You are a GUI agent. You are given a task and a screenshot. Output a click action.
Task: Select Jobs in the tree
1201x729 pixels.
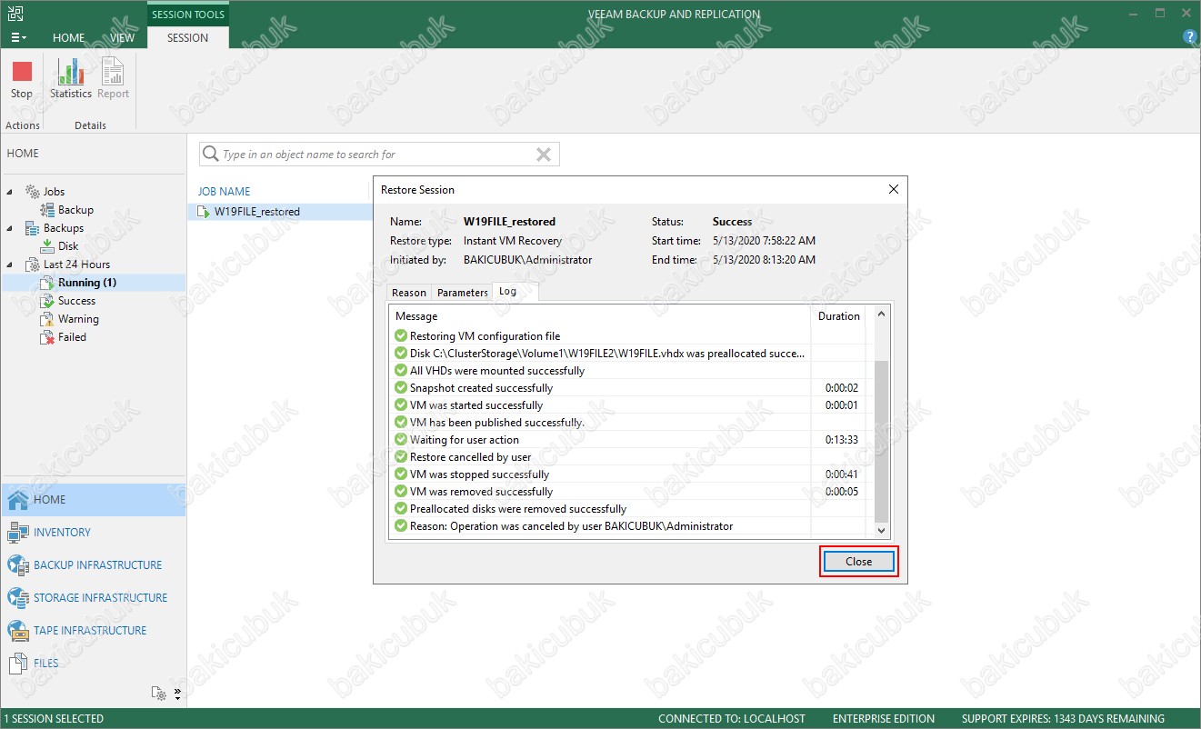(x=54, y=192)
